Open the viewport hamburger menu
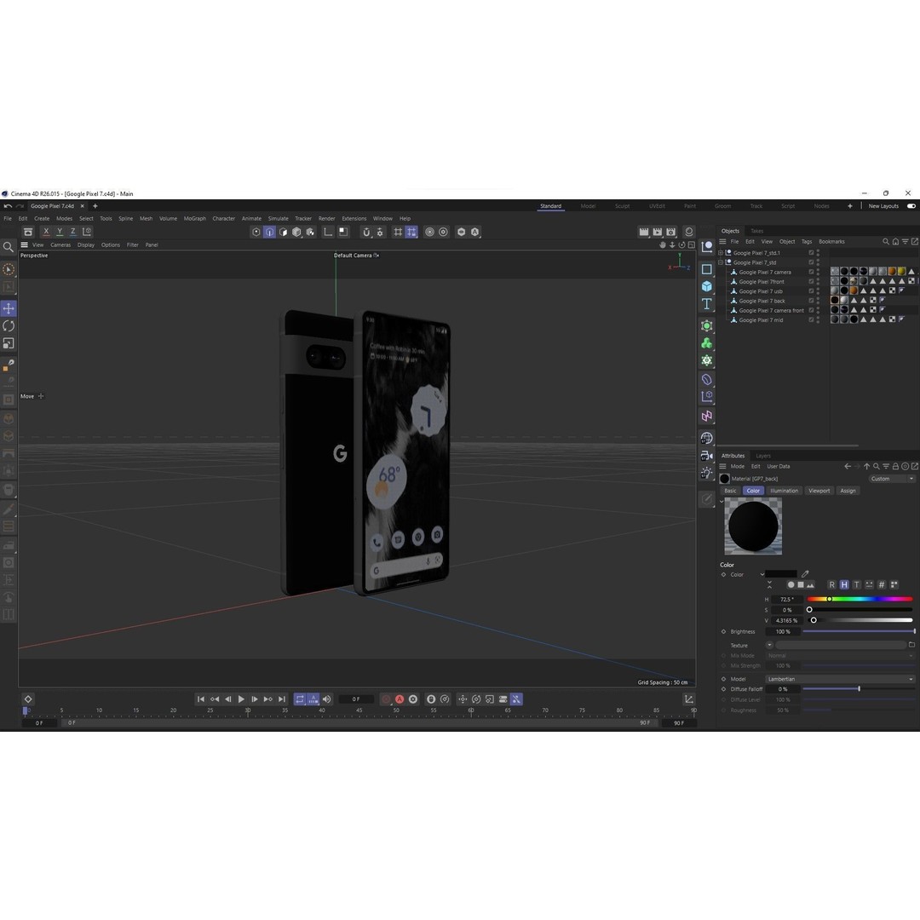 click(24, 244)
